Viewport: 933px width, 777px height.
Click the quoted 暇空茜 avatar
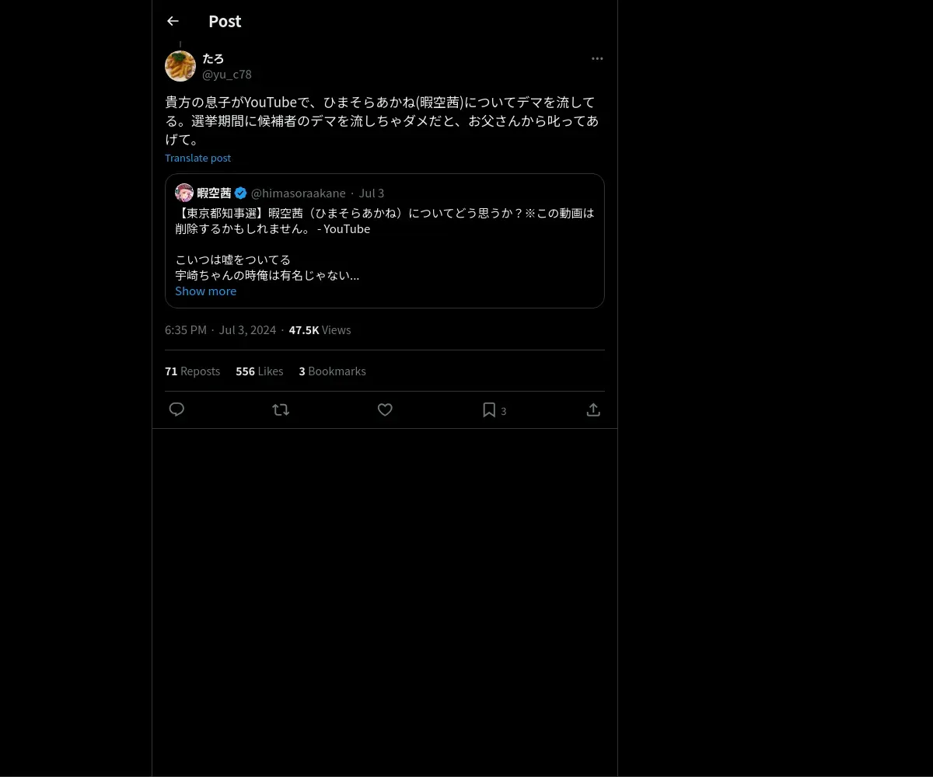click(x=184, y=193)
